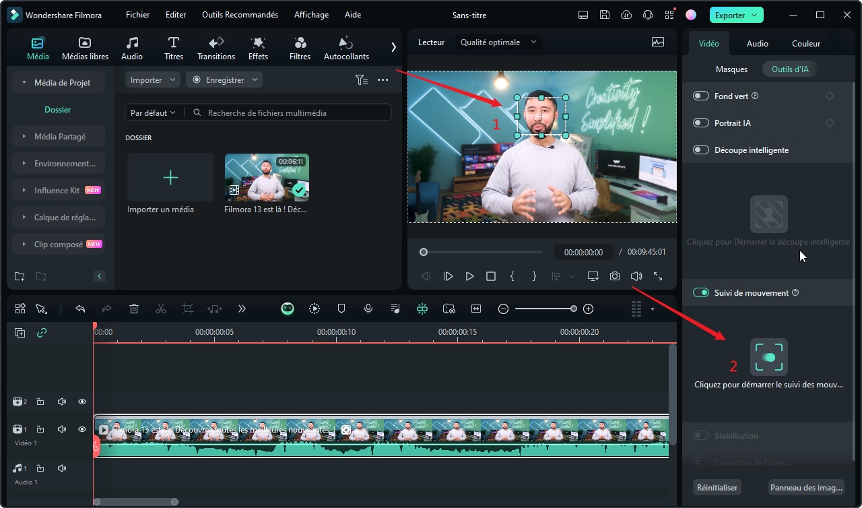The image size is (862, 508).
Task: Open filter sort icon in media panel
Action: click(362, 80)
